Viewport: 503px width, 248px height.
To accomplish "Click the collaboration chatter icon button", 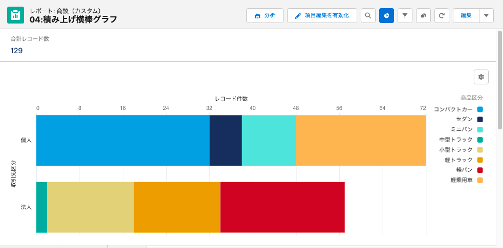I will [x=423, y=15].
